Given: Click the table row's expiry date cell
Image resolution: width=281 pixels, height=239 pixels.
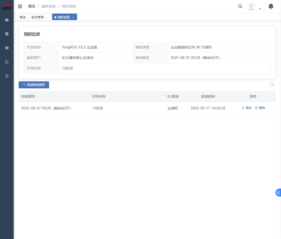Looking at the screenshot, I should tap(46, 108).
